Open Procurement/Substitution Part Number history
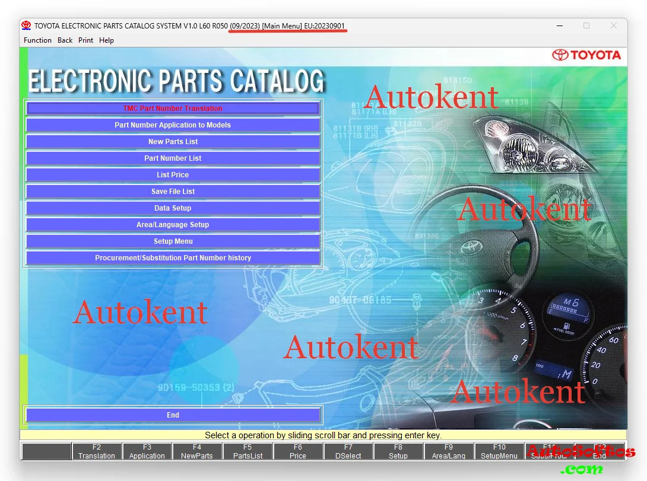This screenshot has width=647, height=481. coord(173,257)
